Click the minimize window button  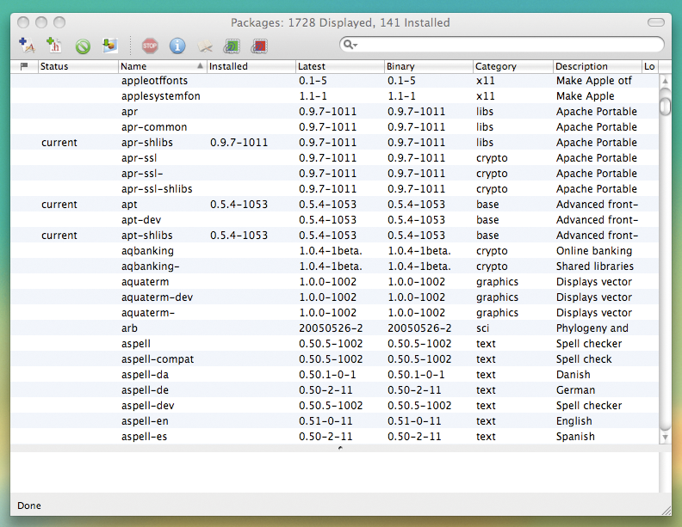click(41, 22)
